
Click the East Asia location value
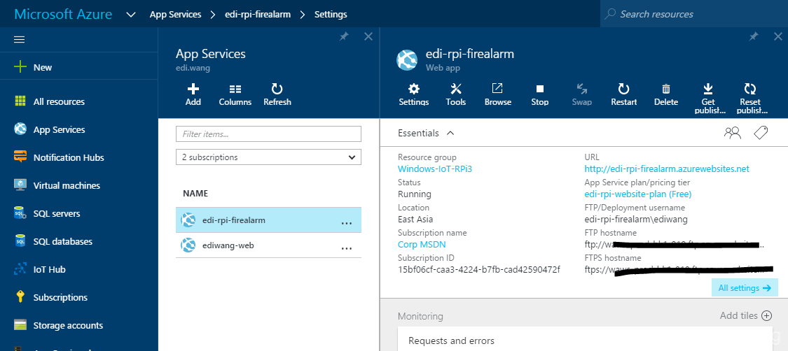click(415, 219)
